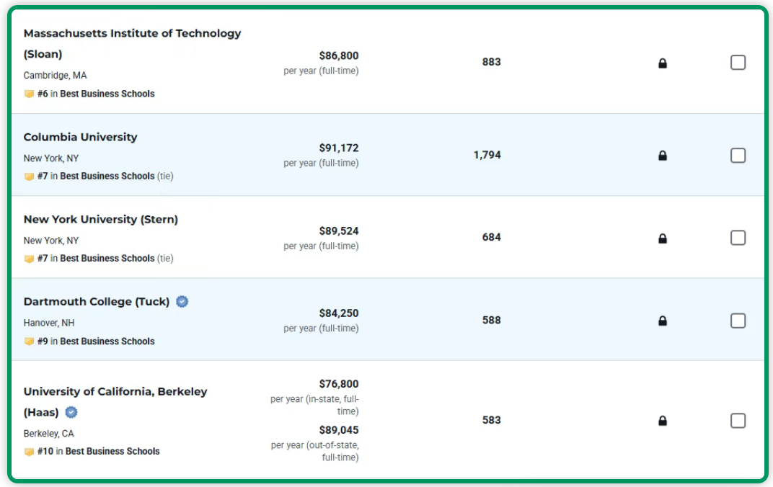773x487 pixels.
Task: Click the verified badge beside Dartmouth College (Tuck)
Action: pyautogui.click(x=182, y=302)
